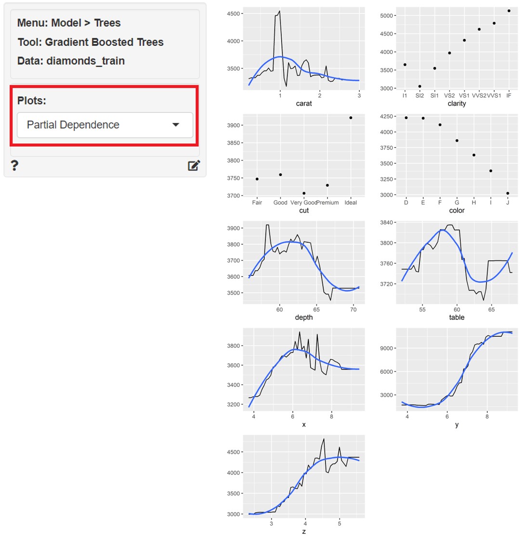Click the "Menu: Model > Trees" text
Image resolution: width=525 pixels, height=542 pixels.
coord(69,23)
